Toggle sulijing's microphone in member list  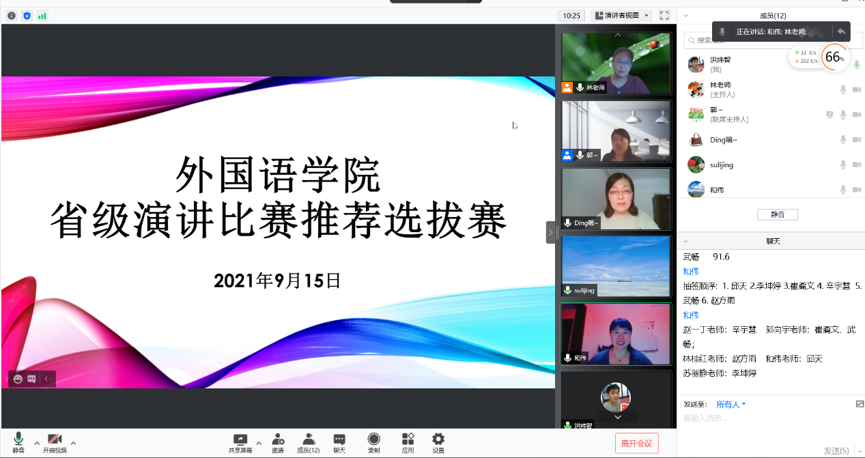click(x=843, y=164)
